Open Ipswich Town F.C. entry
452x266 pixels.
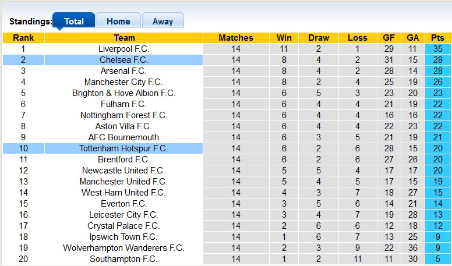[x=123, y=237]
